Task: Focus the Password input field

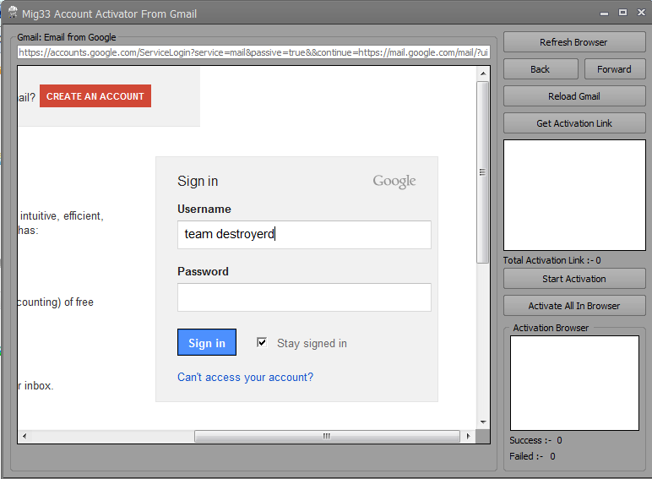Action: tap(304, 297)
